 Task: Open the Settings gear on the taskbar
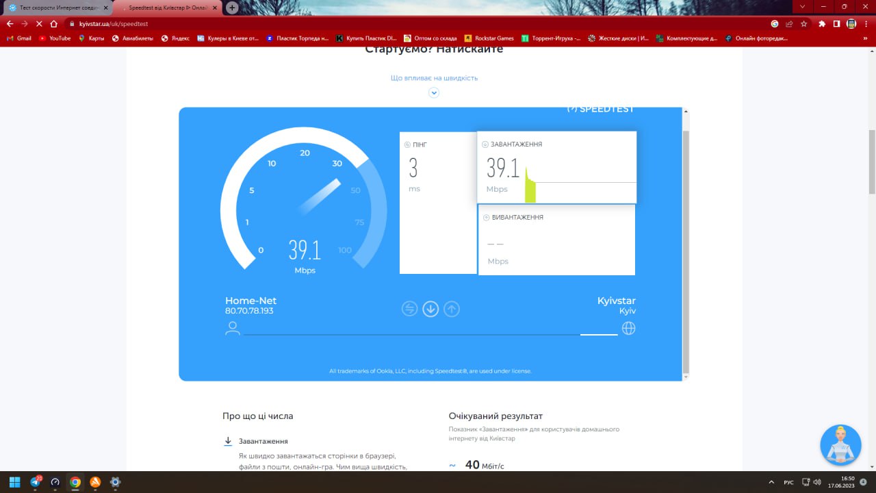(115, 482)
